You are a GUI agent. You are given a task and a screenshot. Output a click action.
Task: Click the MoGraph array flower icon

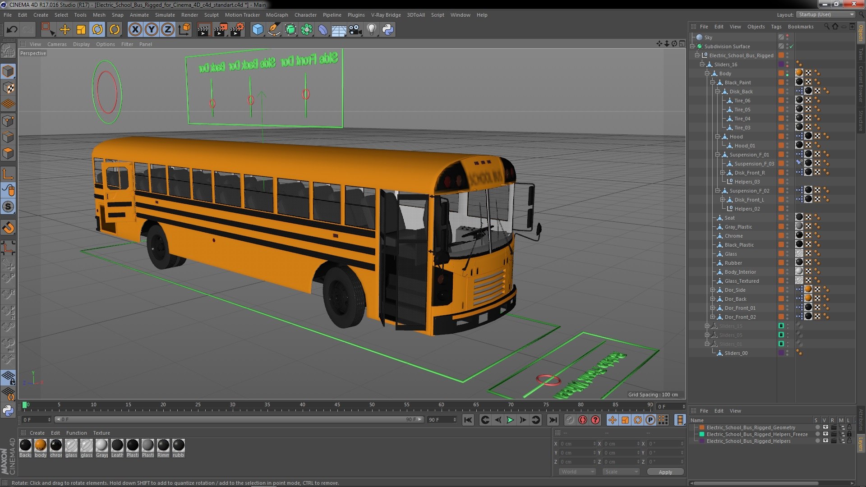[307, 30]
